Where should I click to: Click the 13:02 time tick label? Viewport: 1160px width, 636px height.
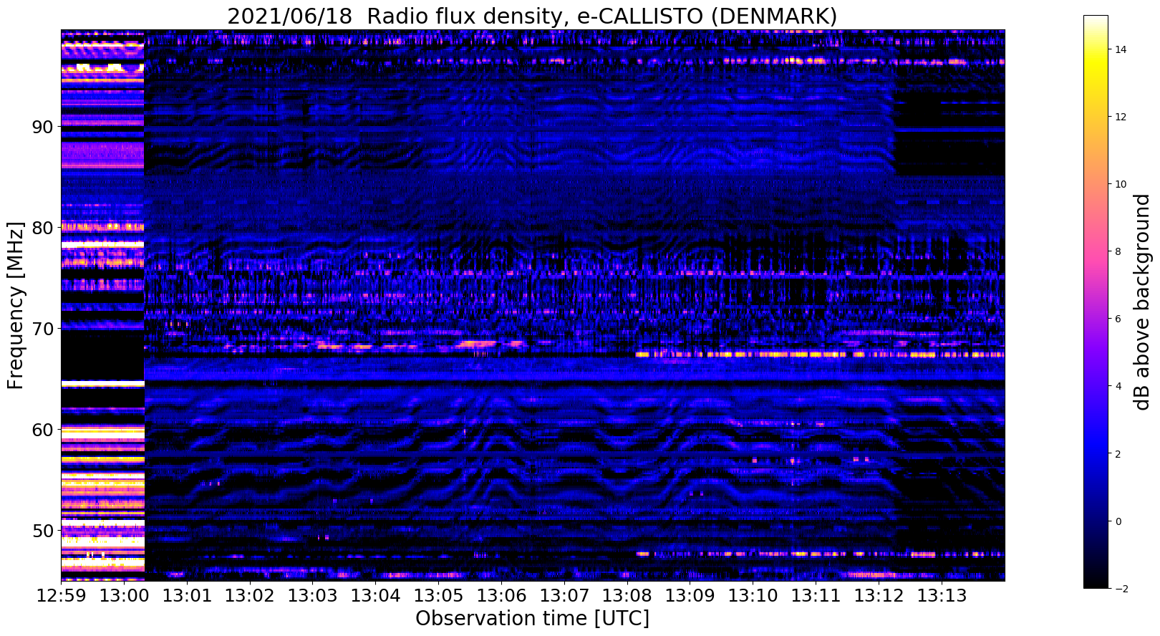pyautogui.click(x=250, y=595)
